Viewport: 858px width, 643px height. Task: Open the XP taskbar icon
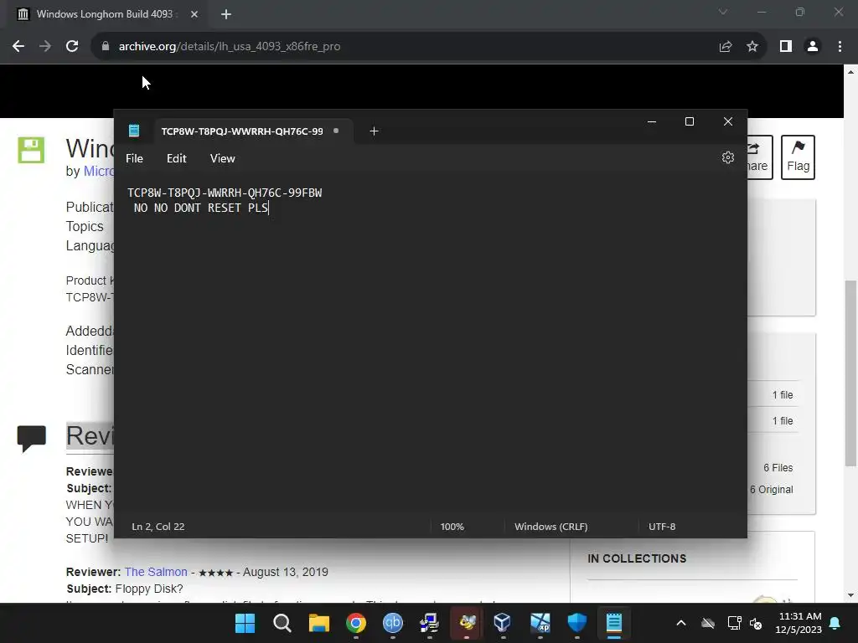coord(540,623)
